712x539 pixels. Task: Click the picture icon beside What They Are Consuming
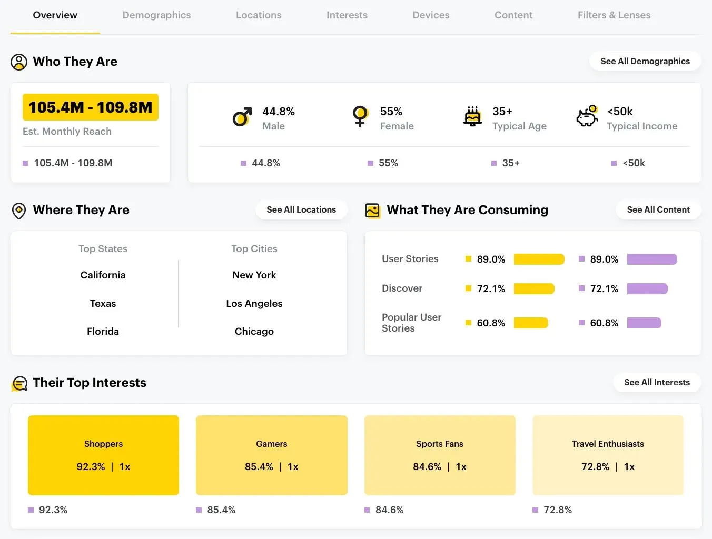pos(372,211)
